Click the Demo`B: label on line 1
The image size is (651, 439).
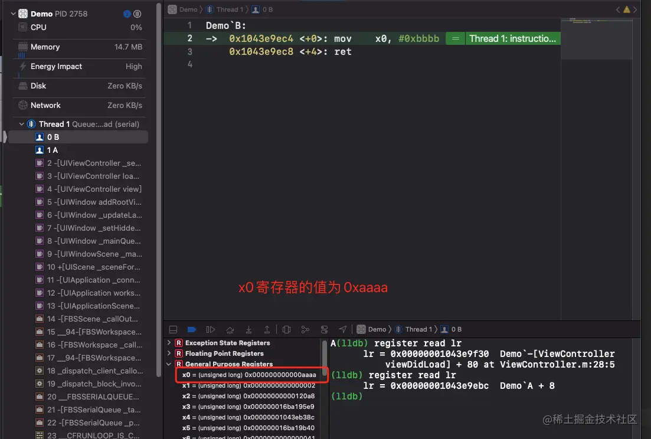(226, 26)
